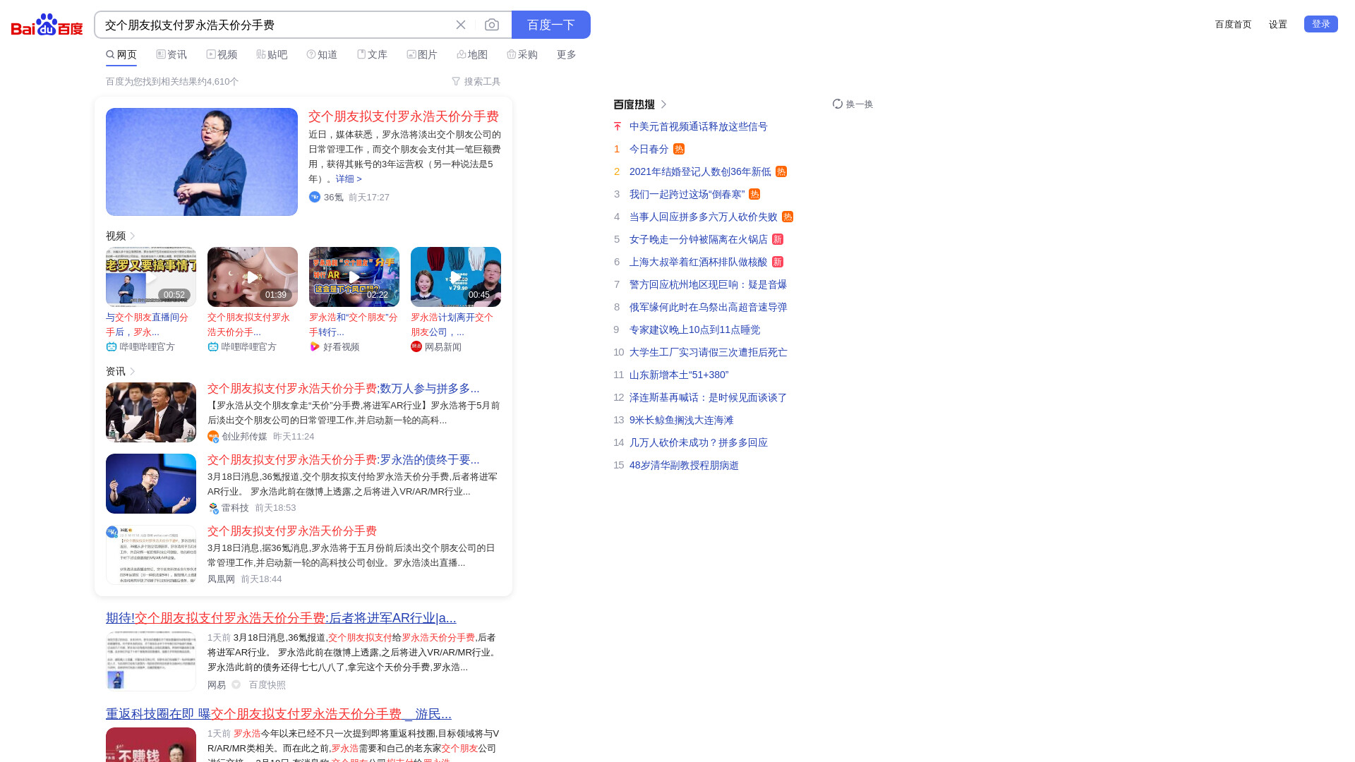Open top result headline 交个朋友拟支付罗永浩天价分手费
Image resolution: width=1355 pixels, height=762 pixels.
(x=404, y=116)
